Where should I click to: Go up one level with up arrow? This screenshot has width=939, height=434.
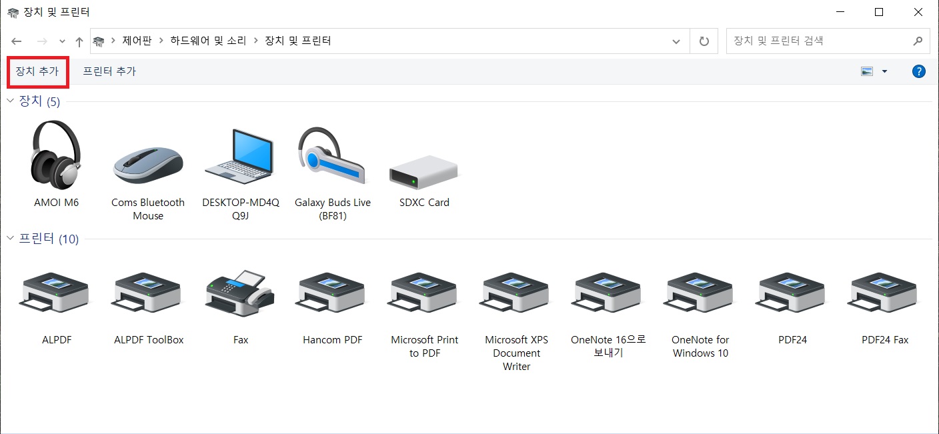[x=79, y=41]
